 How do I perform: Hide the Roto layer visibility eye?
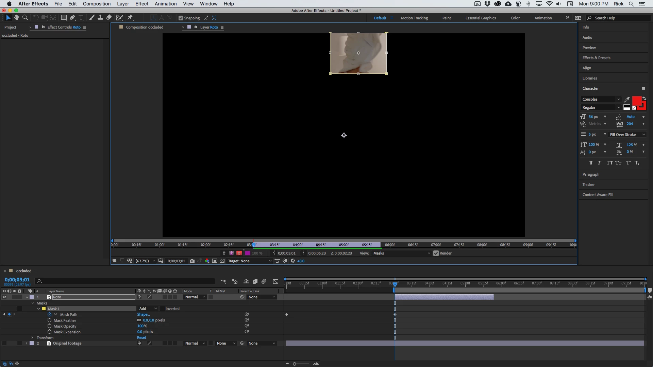(x=4, y=297)
